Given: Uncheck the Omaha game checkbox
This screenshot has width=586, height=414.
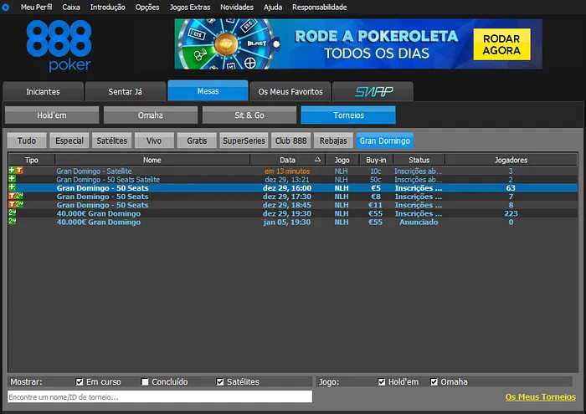Looking at the screenshot, I should pyautogui.click(x=434, y=381).
